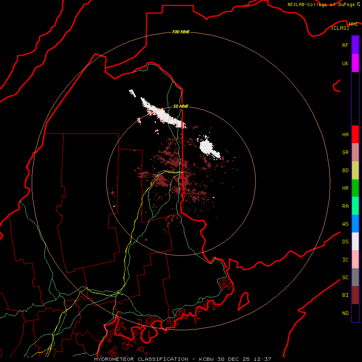This screenshot has width=362, height=362.
Task: Click the DS white legend swatch
Action: (355, 241)
